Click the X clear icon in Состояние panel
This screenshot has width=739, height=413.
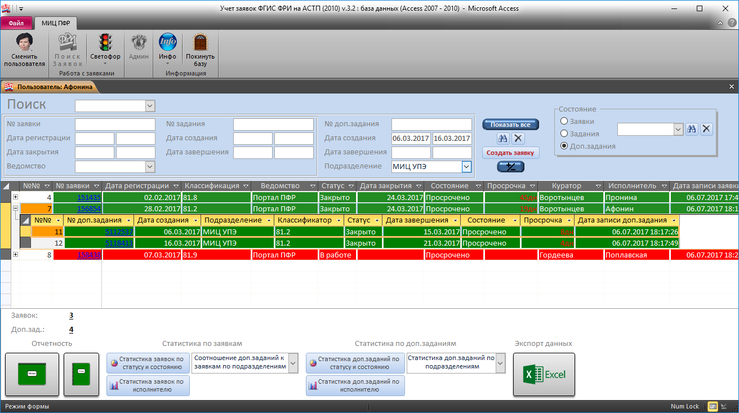[706, 129]
